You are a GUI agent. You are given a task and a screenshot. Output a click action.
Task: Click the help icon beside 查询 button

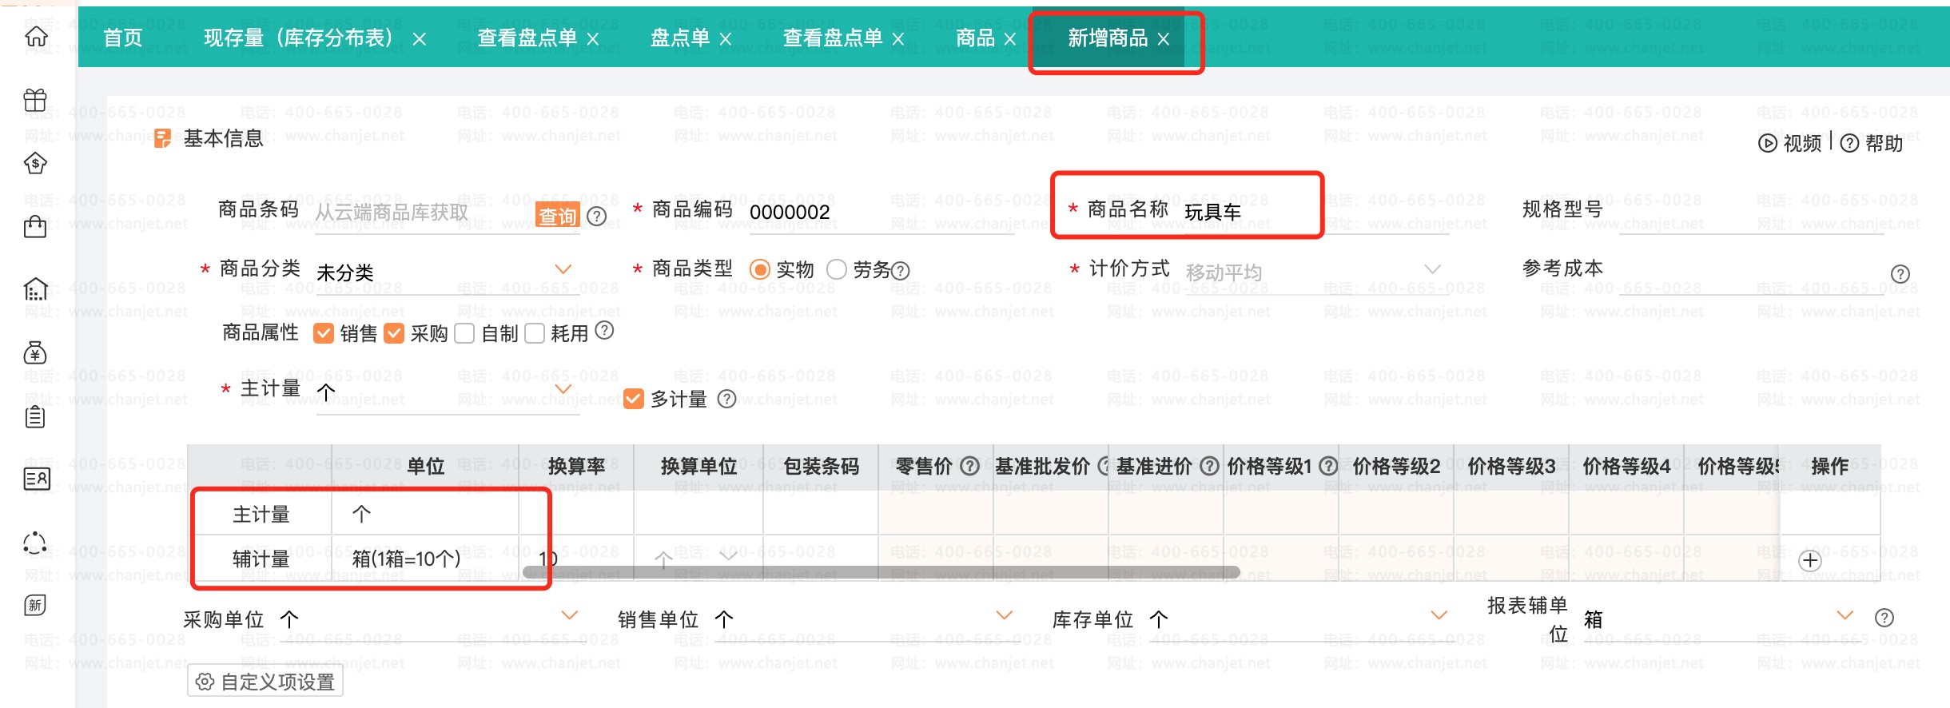(596, 216)
